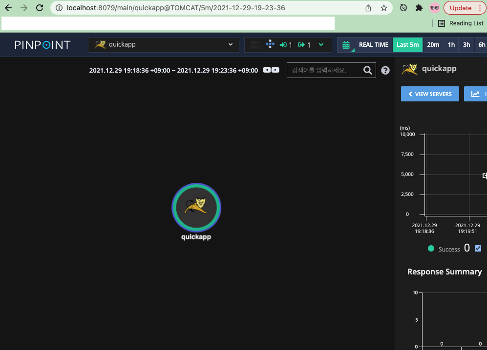The width and height of the screenshot is (487, 350).
Task: Click the outbound depth 1 indicator
Action: (x=304, y=45)
